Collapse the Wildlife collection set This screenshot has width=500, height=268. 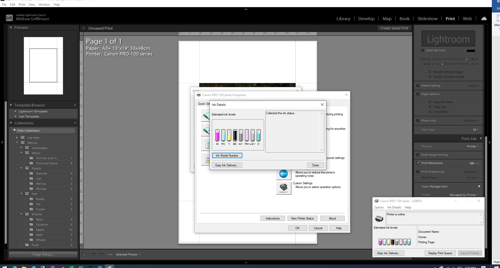[22, 214]
